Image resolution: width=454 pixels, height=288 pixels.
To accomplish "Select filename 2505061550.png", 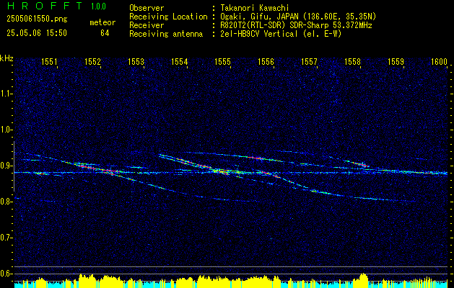I will [x=37, y=19].
